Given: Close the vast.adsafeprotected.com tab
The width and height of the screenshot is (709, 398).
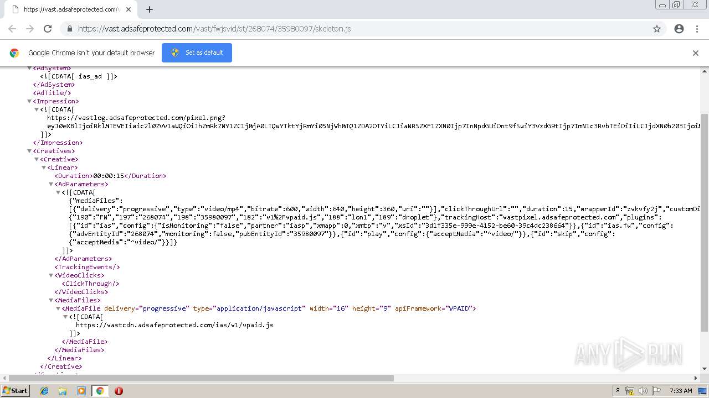Looking at the screenshot, I should pyautogui.click(x=129, y=9).
